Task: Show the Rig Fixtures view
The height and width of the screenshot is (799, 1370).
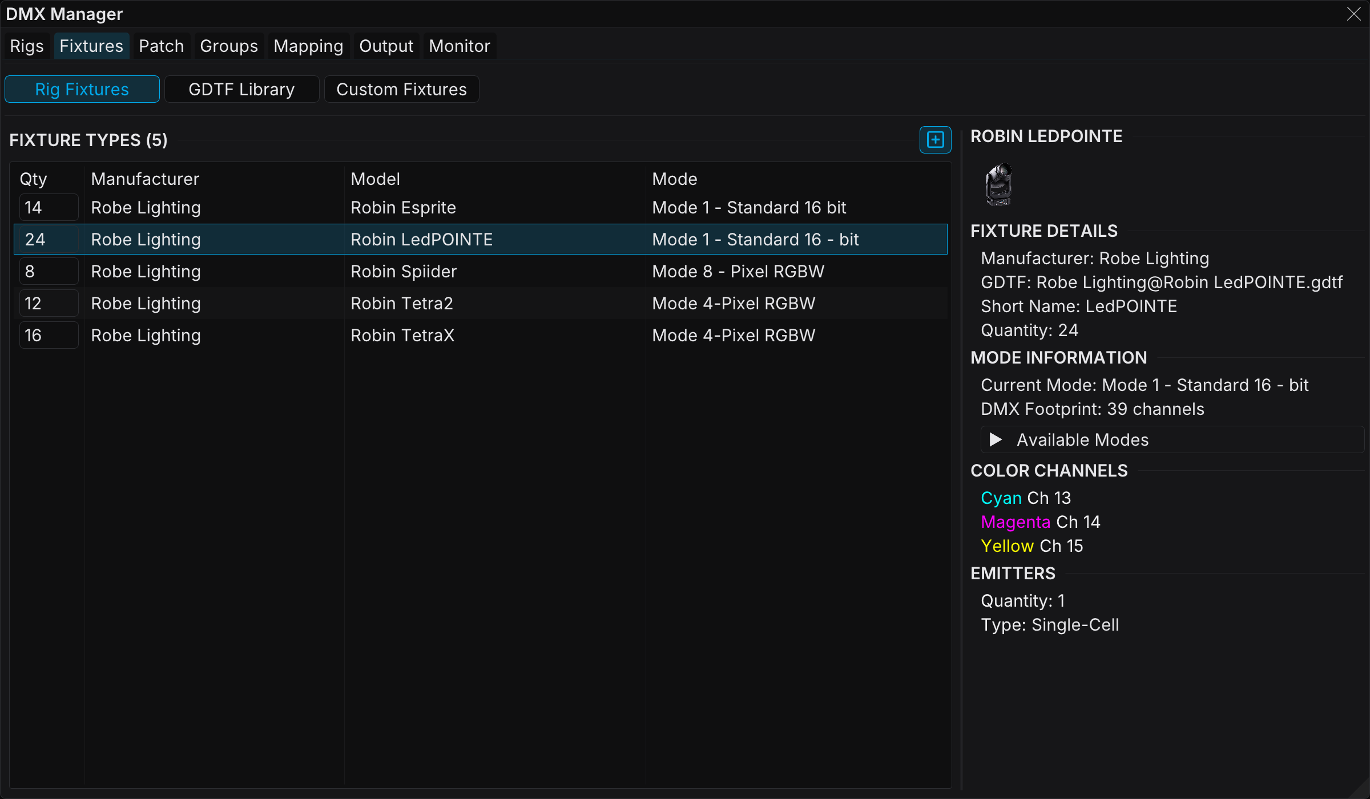Action: (x=82, y=89)
